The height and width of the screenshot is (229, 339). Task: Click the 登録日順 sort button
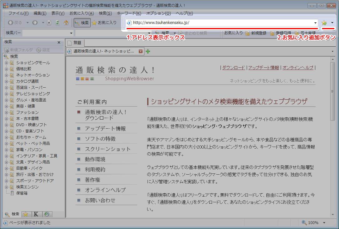(281, 33)
